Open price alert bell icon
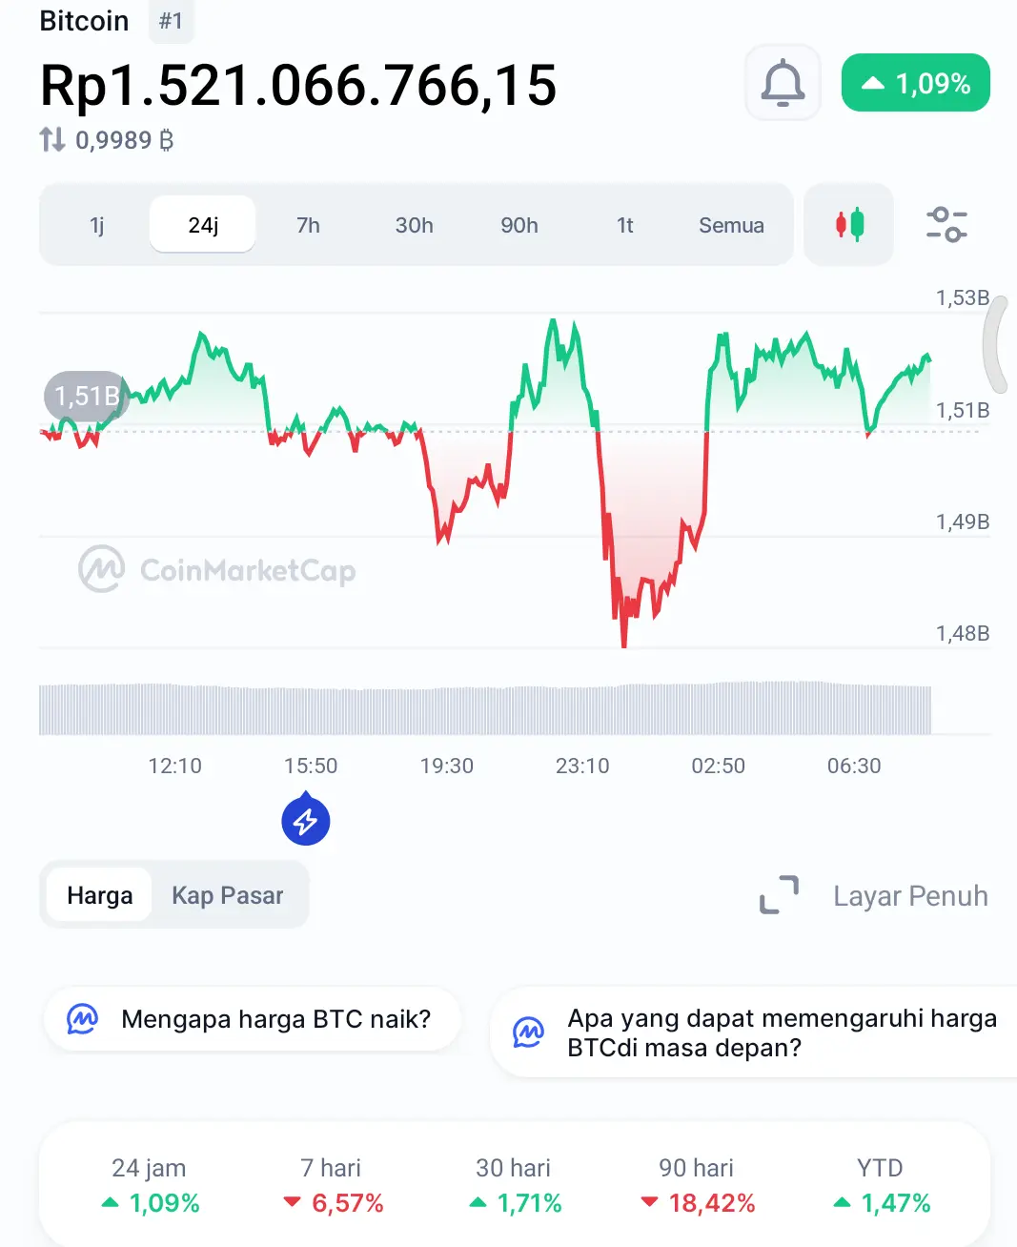This screenshot has height=1247, width=1017. tap(783, 83)
